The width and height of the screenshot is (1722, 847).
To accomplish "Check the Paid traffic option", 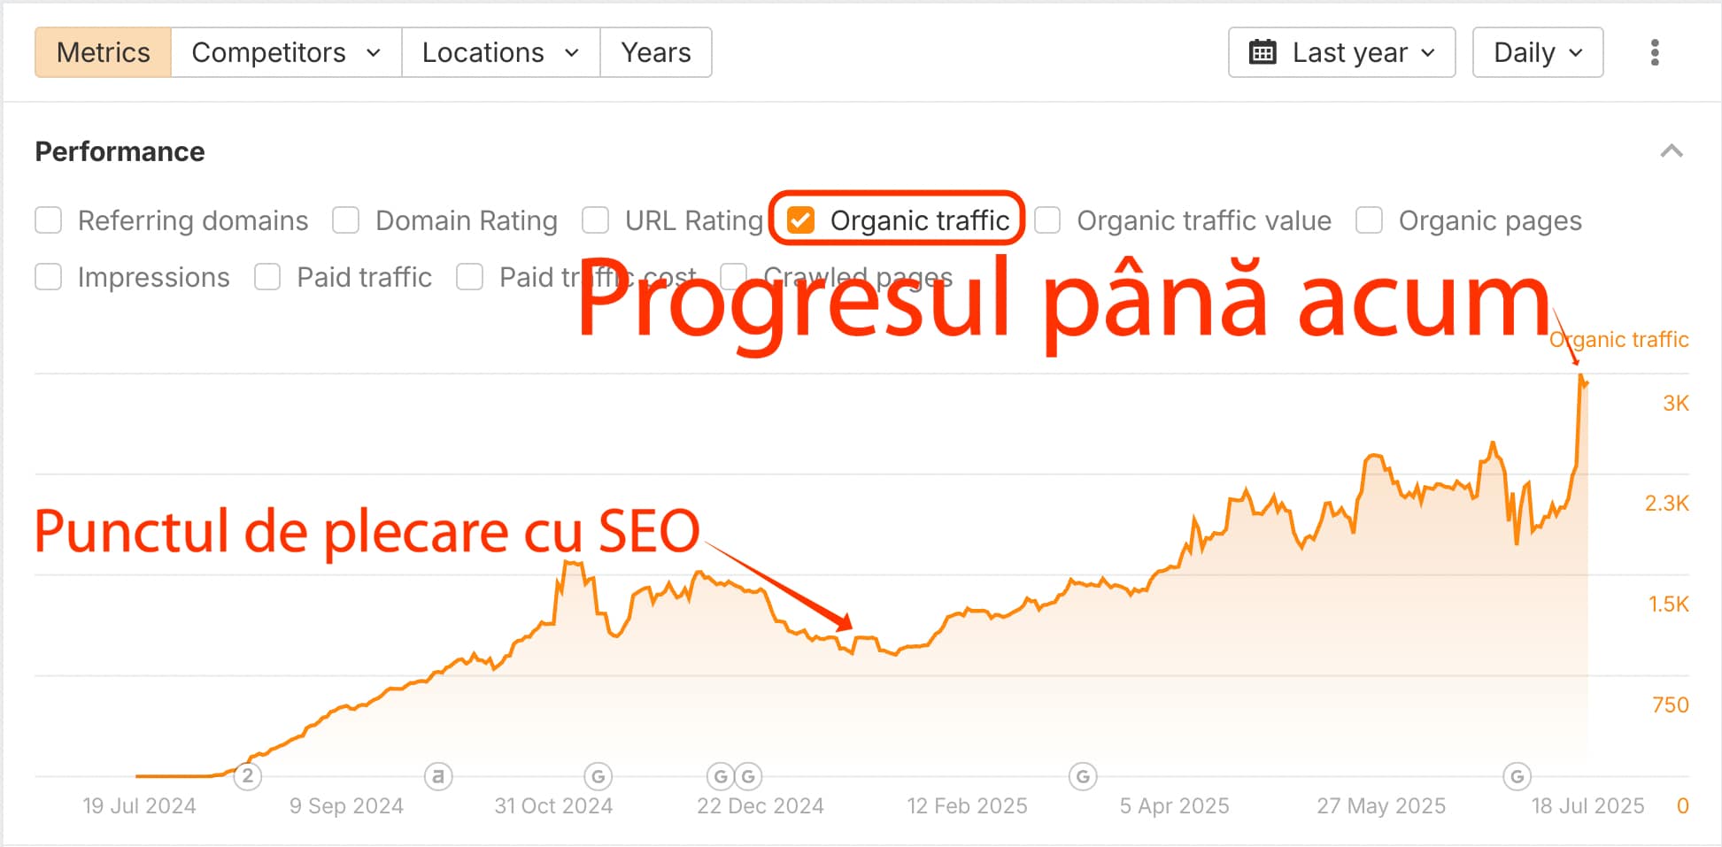I will tap(267, 277).
